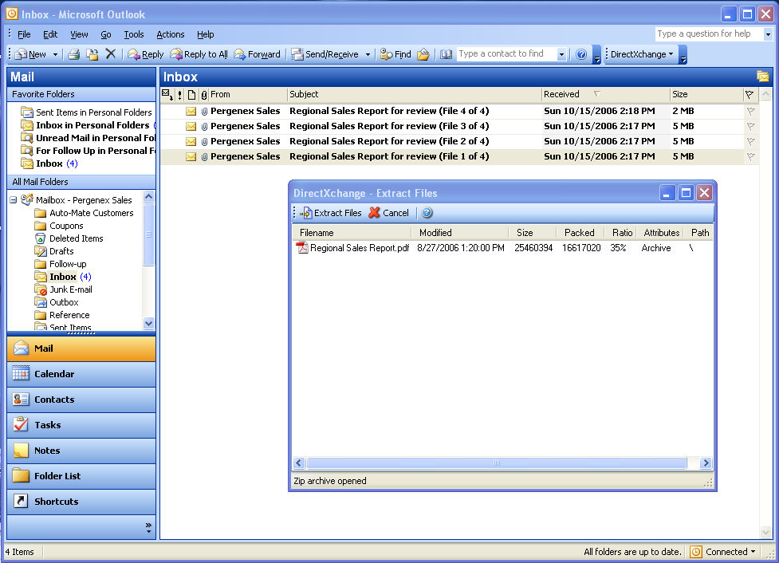Image resolution: width=779 pixels, height=563 pixels.
Task: Click the Type a question for help field
Action: point(709,33)
